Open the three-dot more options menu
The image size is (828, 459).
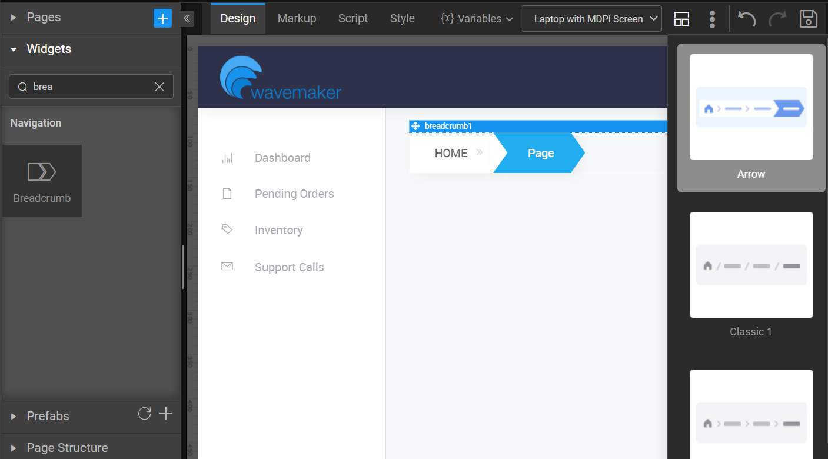tap(712, 19)
